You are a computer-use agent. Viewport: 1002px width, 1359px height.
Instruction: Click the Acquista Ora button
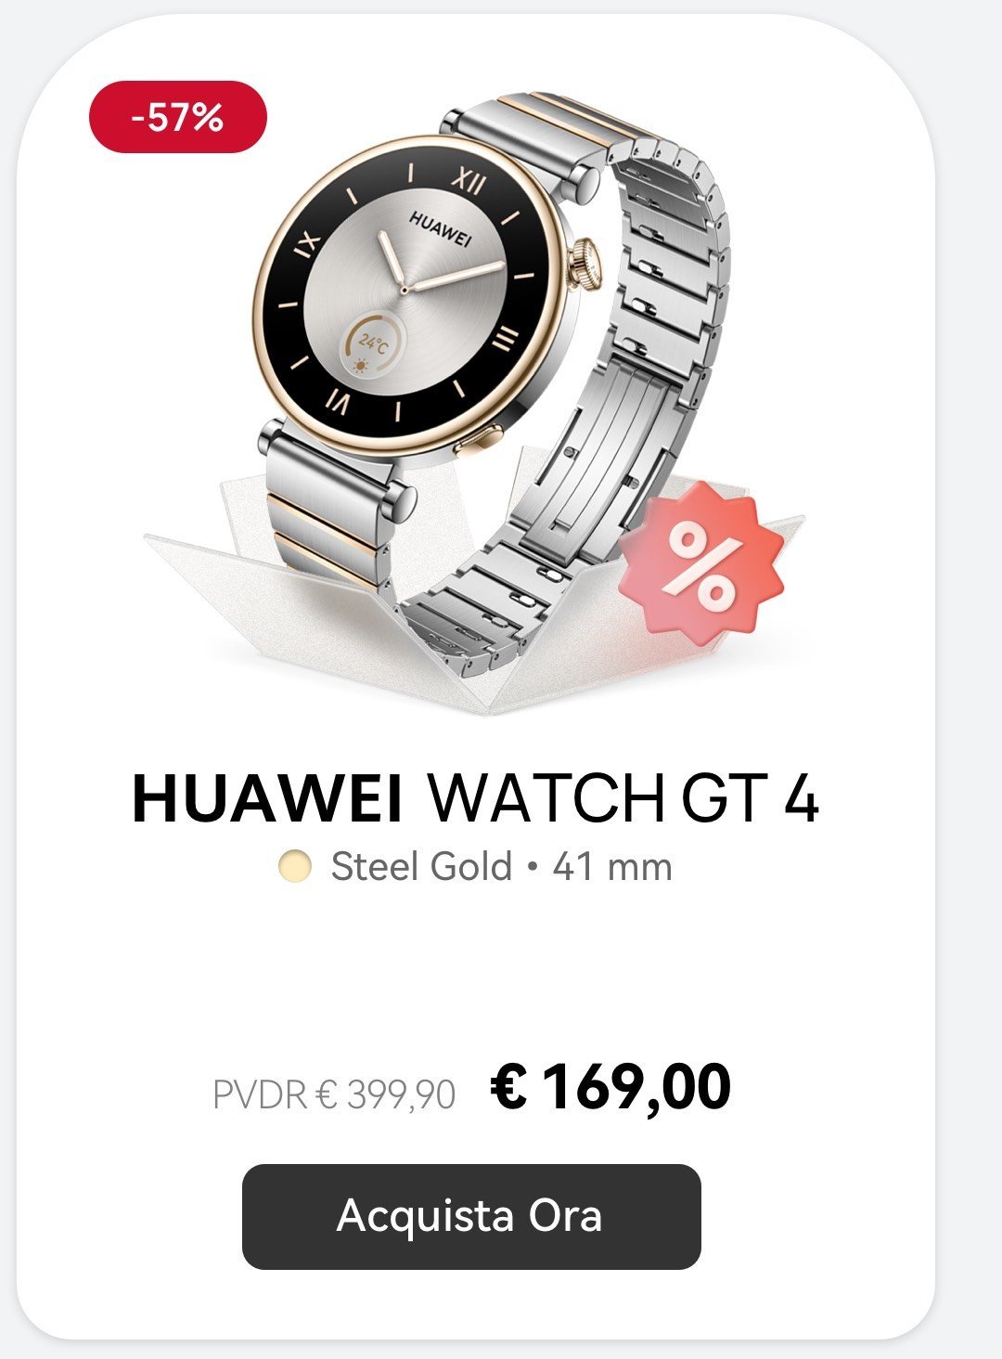[x=471, y=1216]
